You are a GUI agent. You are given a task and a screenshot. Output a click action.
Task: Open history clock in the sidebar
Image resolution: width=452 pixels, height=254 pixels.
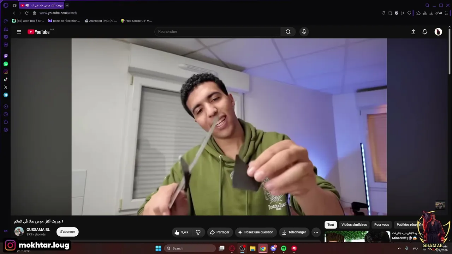[x=6, y=114]
